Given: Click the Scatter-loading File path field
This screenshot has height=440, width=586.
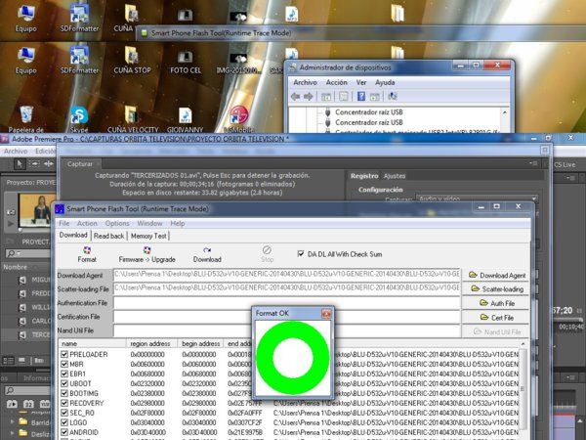Looking at the screenshot, I should click(286, 288).
